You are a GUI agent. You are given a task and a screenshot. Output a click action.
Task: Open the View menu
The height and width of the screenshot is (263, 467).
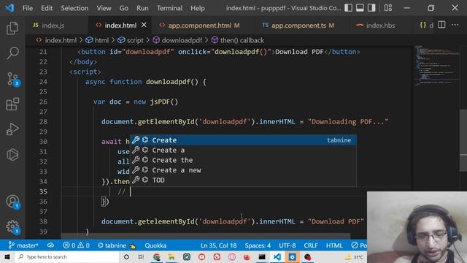pos(104,8)
